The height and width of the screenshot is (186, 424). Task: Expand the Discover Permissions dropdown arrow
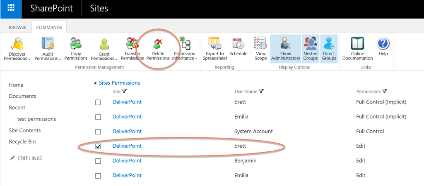(29, 59)
